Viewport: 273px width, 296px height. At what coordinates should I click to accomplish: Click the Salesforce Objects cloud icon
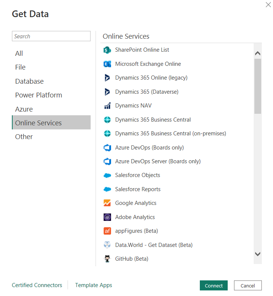[107, 176]
